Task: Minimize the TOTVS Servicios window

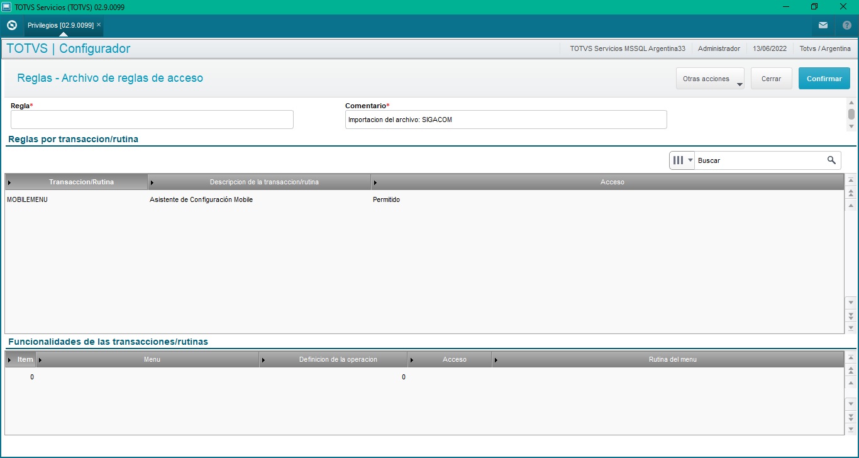Action: tap(786, 6)
